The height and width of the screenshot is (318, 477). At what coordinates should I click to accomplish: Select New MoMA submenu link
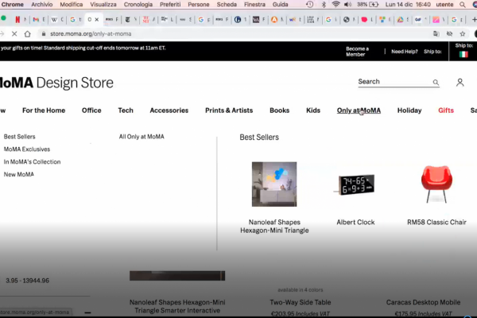[19, 174]
